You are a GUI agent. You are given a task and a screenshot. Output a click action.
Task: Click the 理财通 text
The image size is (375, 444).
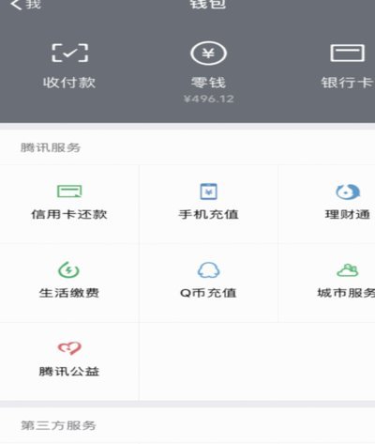click(x=348, y=214)
